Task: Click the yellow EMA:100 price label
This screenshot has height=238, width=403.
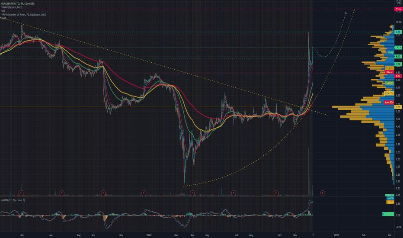Action: [389, 93]
